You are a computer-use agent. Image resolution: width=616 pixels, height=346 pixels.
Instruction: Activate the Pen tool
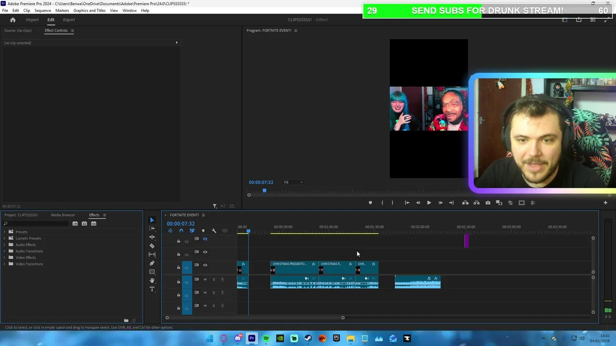pos(152,263)
